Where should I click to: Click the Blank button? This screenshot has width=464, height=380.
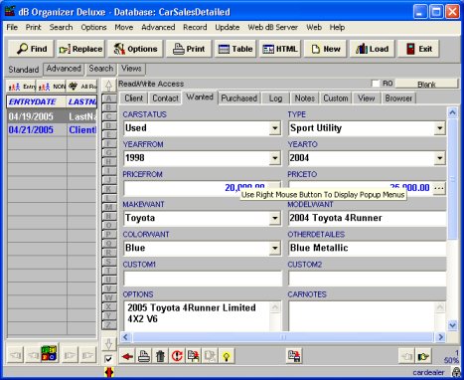426,84
